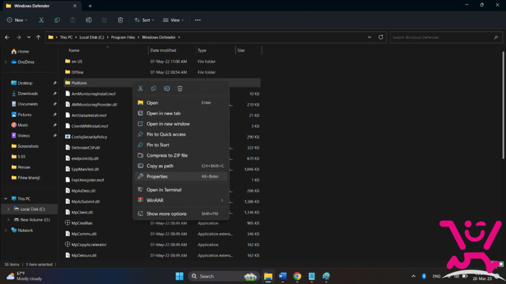Select Compress to ZIP file
Viewport: 506px width, 284px height.
coord(181,155)
